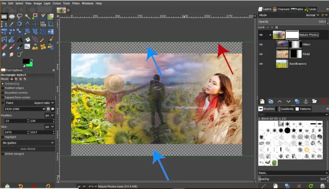
Task: Select the Clone stamp tool
Action: point(35,47)
